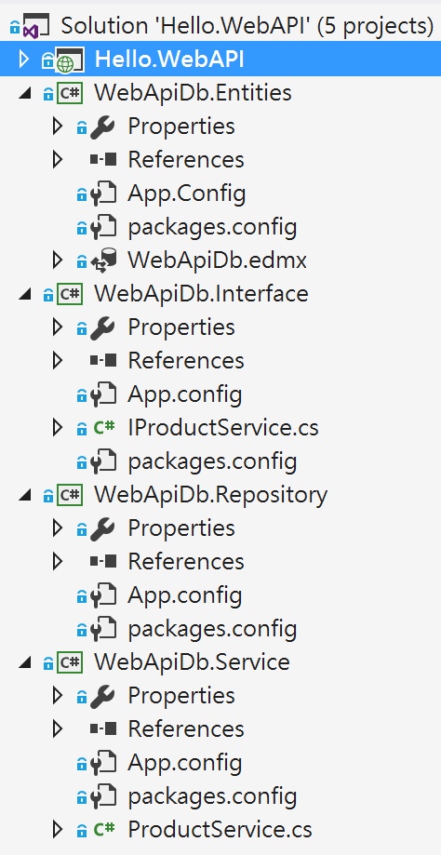Image resolution: width=441 pixels, height=855 pixels.
Task: Click the WebApiDb.edmx database model icon
Action: (102, 261)
